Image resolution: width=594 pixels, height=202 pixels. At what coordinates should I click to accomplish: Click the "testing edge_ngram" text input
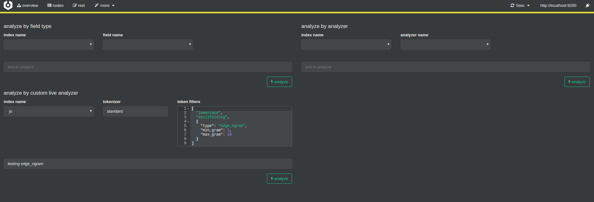point(148,164)
